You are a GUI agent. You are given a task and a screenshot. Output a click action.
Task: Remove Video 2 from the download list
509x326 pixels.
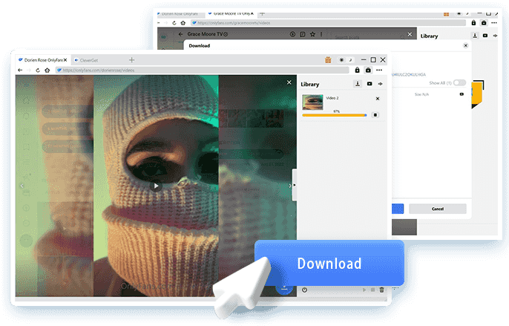377,98
